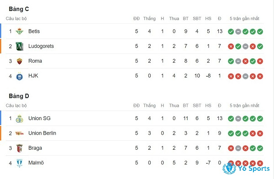The height and width of the screenshot is (179, 274).
Task: Click the Thắng column header in Bảng C
Action: (x=149, y=19)
